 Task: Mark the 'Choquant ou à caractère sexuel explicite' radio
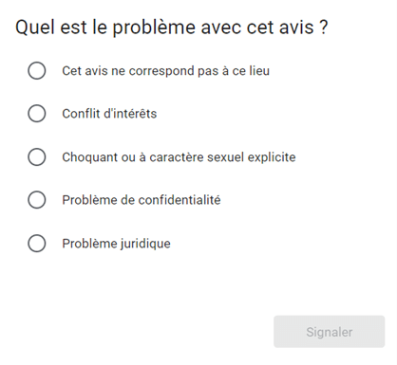[37, 156]
